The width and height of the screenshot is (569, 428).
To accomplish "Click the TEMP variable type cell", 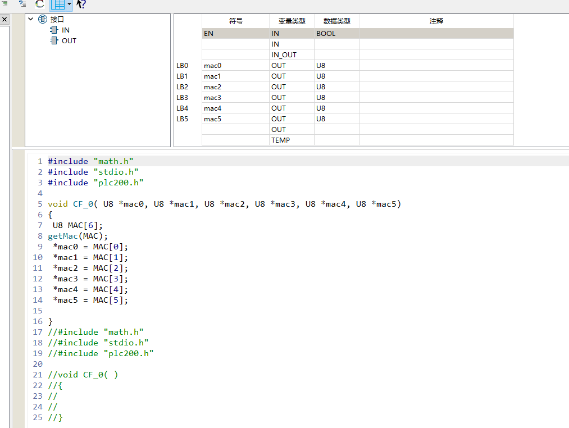I will (x=292, y=140).
